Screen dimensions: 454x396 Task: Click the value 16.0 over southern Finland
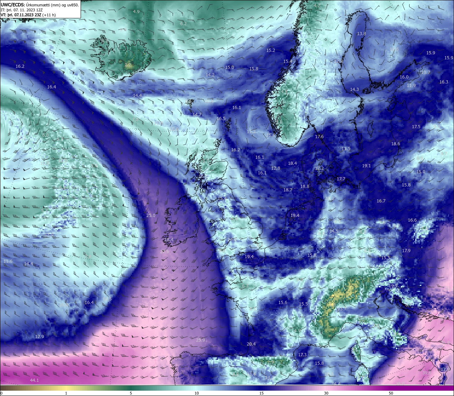coord(404,77)
